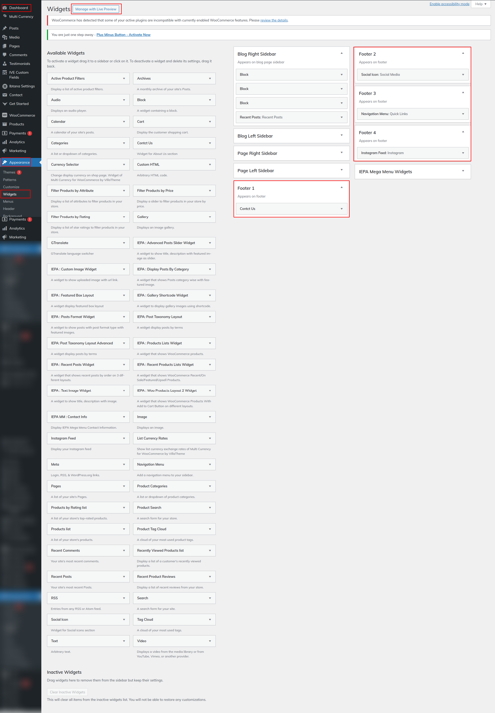Click the WooCommerce logo icon
The height and width of the screenshot is (713, 495).
point(5,115)
